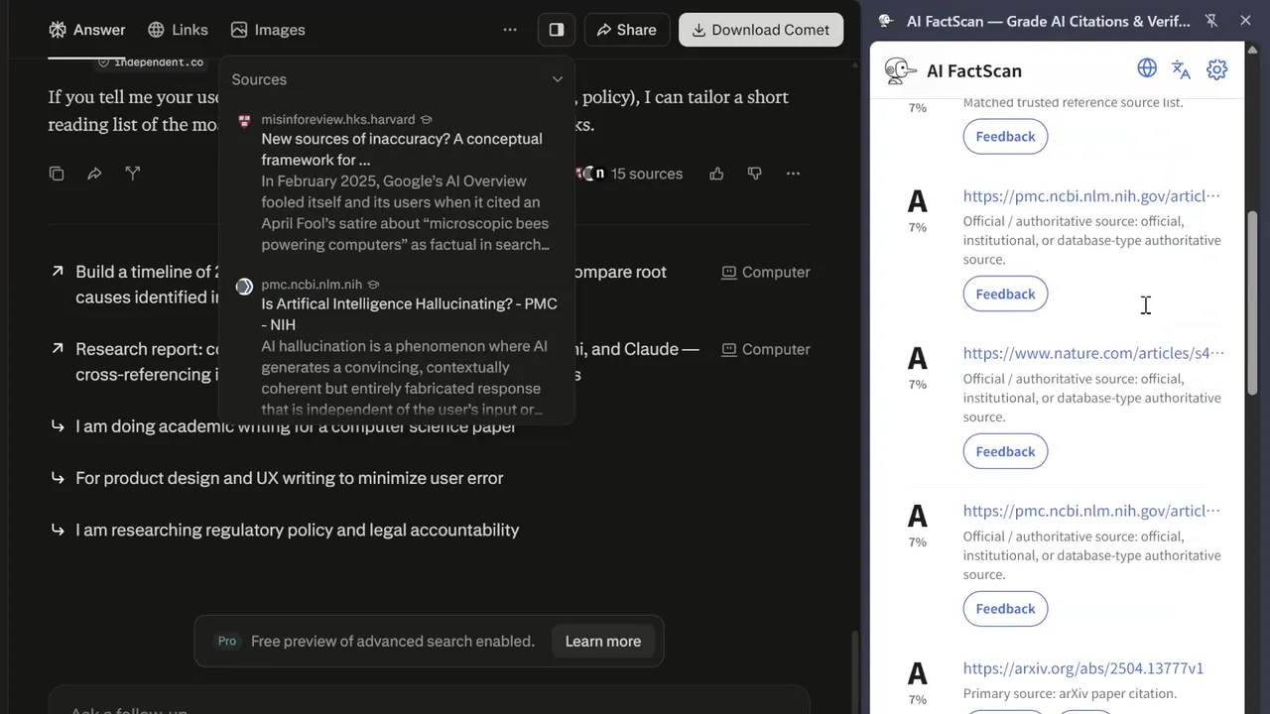Click the pmc.ncbi.nlm.nih source favicon
1270x714 pixels.
[244, 287]
